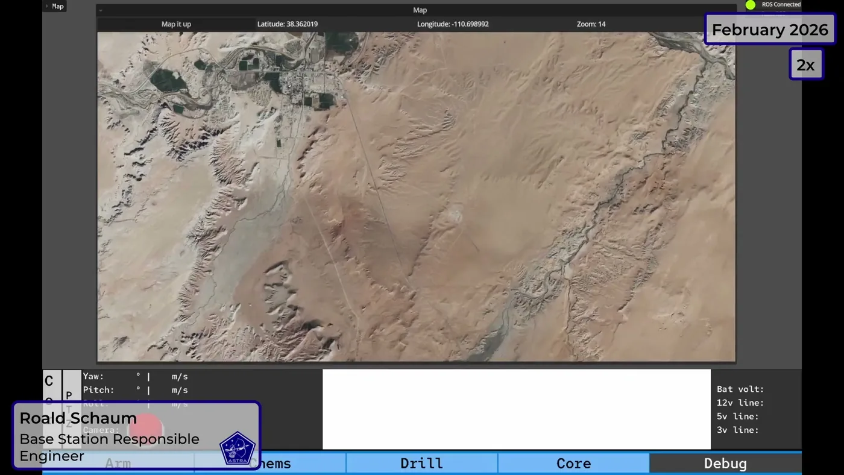Expand the Map panel arrow in top-left

pyautogui.click(x=47, y=6)
